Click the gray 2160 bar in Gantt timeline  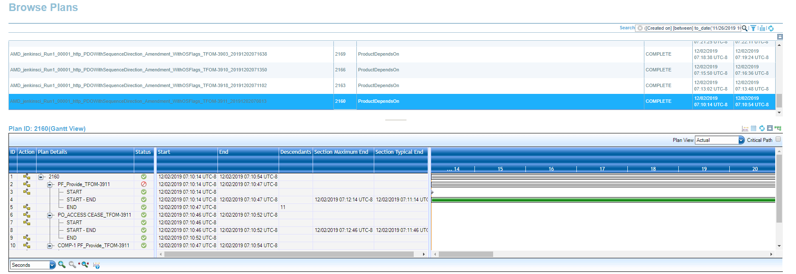603,177
